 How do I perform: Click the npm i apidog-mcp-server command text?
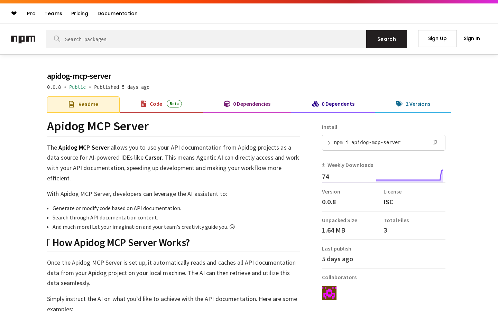[x=367, y=143]
